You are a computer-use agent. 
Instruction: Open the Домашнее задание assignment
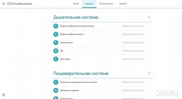coord(70,90)
